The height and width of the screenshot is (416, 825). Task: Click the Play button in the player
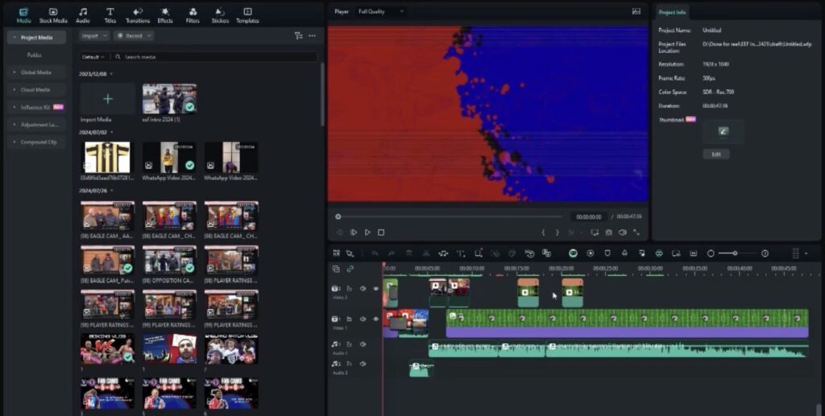367,233
